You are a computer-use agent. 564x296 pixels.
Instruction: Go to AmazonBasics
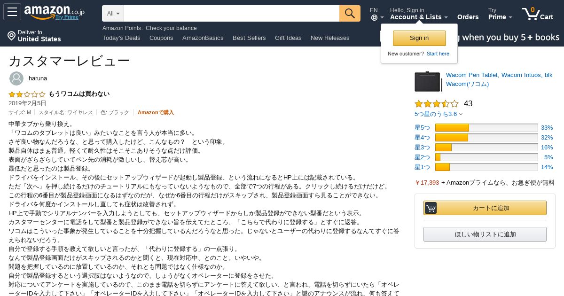203,38
